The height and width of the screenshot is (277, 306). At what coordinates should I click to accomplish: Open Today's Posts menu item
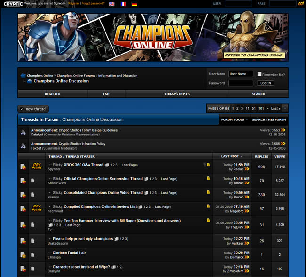[x=177, y=94]
